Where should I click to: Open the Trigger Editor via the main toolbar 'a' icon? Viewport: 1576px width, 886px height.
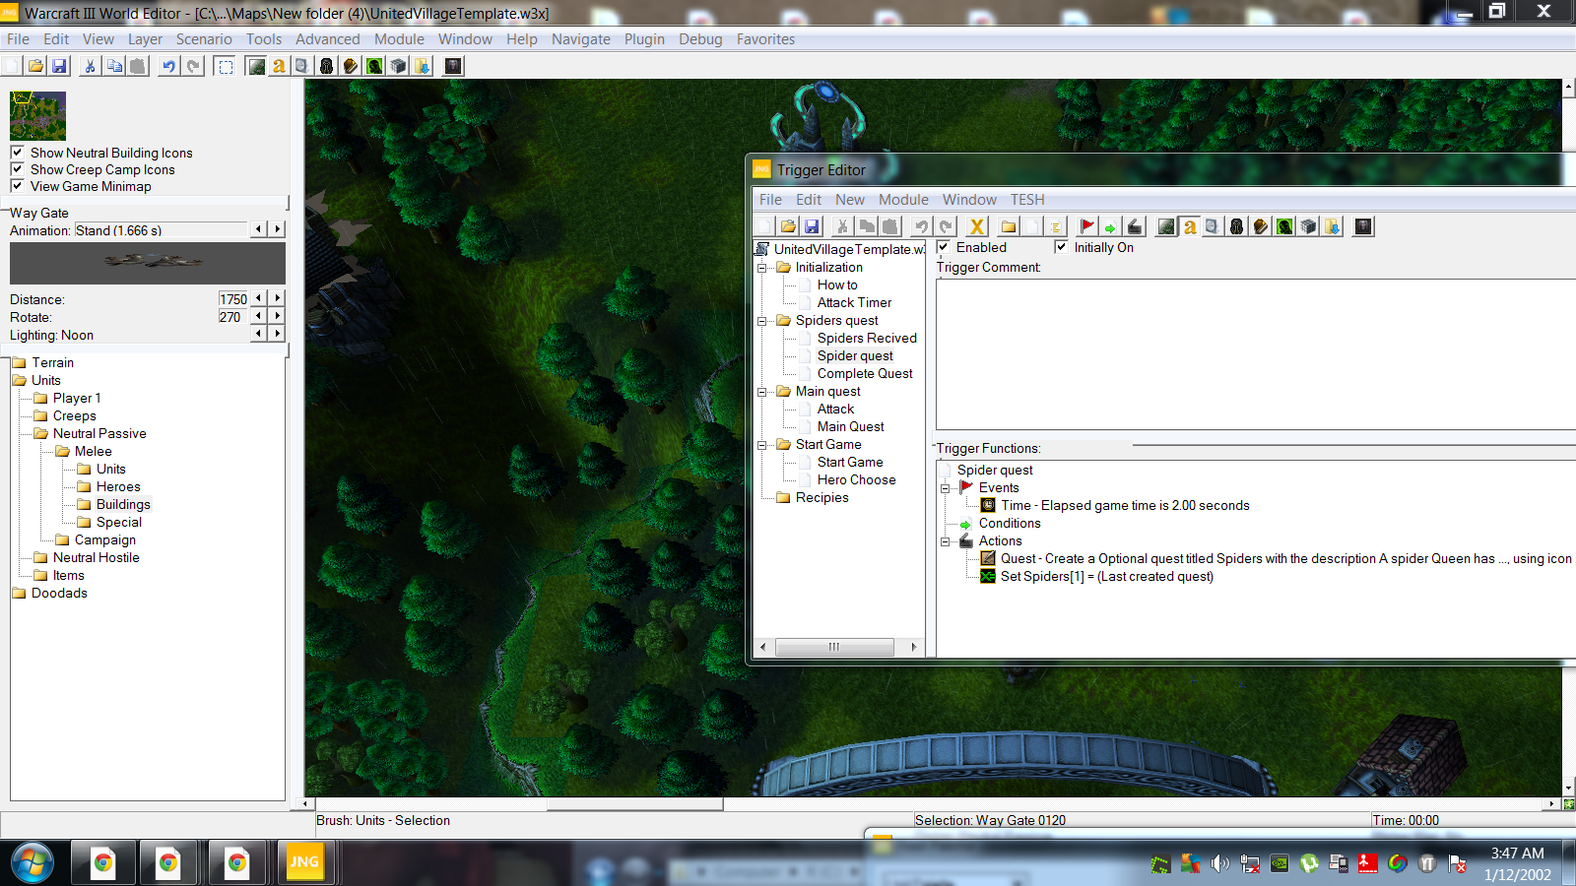click(279, 66)
